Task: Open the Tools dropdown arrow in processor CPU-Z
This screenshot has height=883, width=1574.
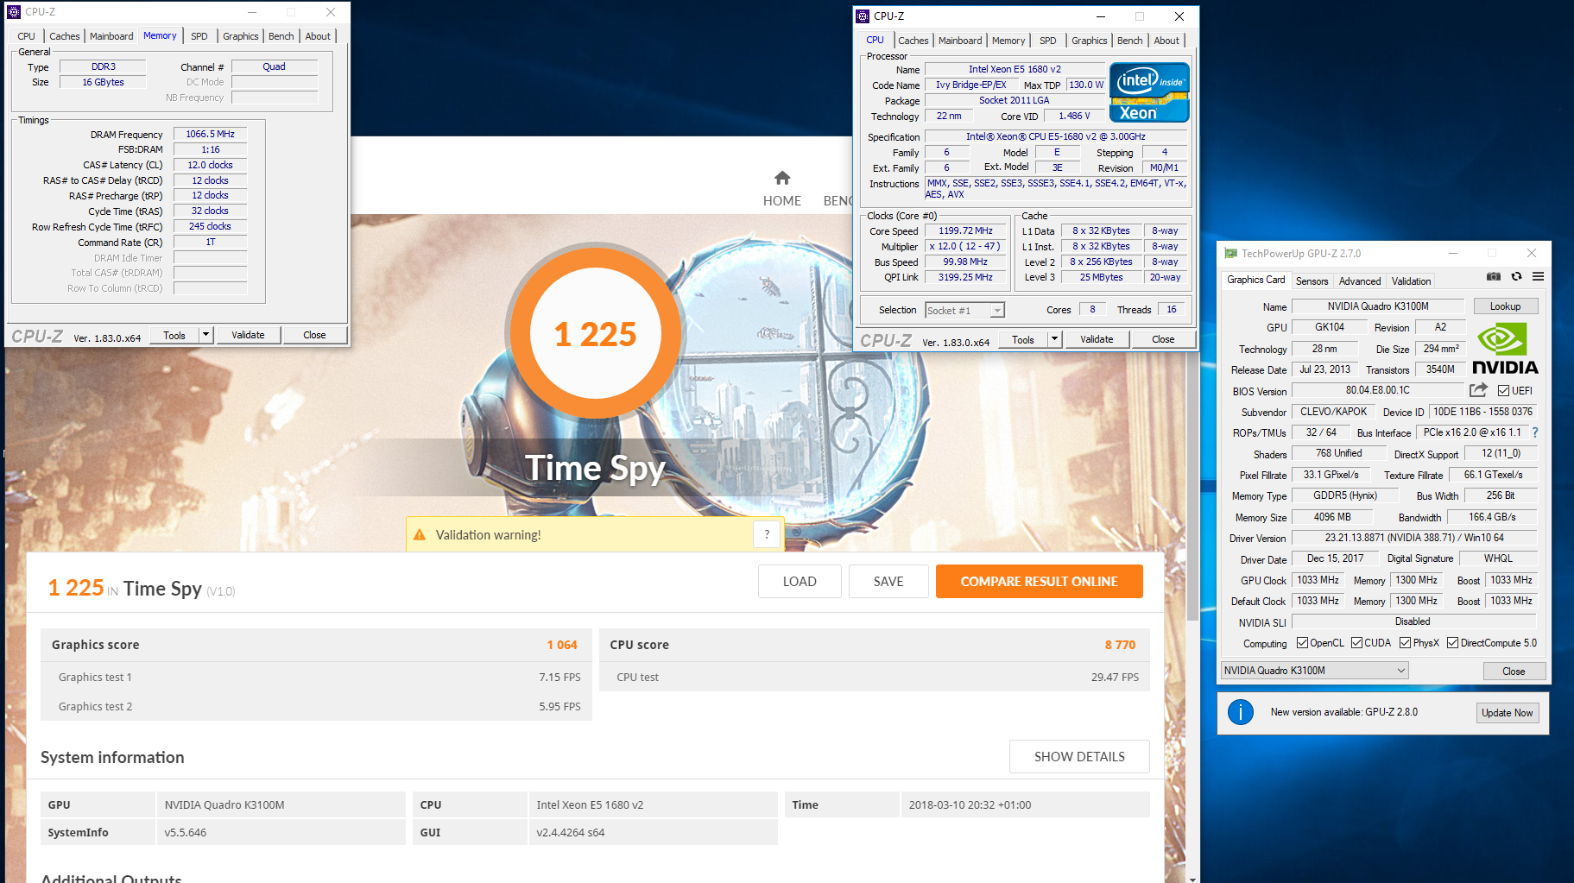Action: pyautogui.click(x=1054, y=339)
